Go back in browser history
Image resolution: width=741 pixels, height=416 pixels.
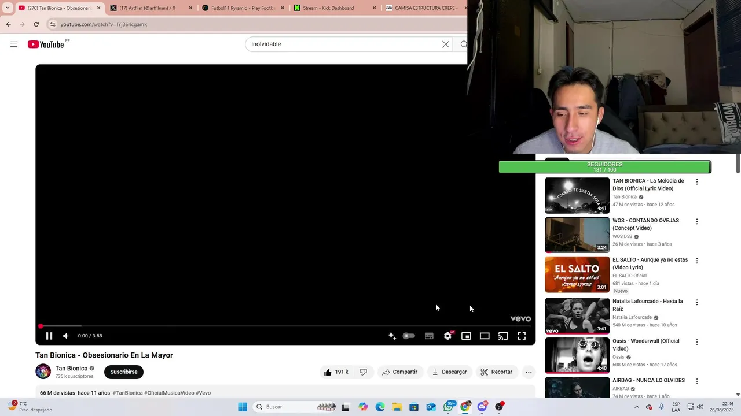8,24
